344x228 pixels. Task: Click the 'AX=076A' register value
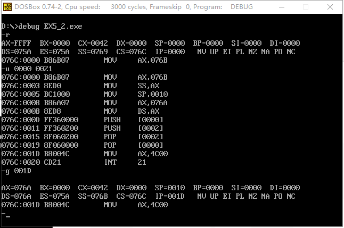pos(16,188)
